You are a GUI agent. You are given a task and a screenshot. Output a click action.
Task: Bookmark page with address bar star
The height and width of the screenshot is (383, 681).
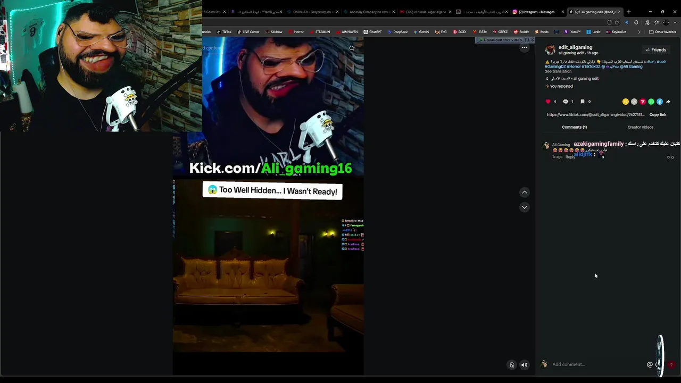tap(617, 22)
